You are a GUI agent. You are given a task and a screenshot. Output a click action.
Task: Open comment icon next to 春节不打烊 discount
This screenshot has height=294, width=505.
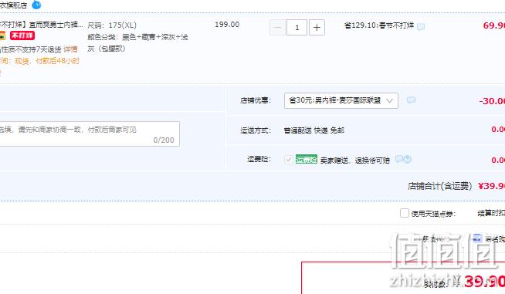(421, 27)
